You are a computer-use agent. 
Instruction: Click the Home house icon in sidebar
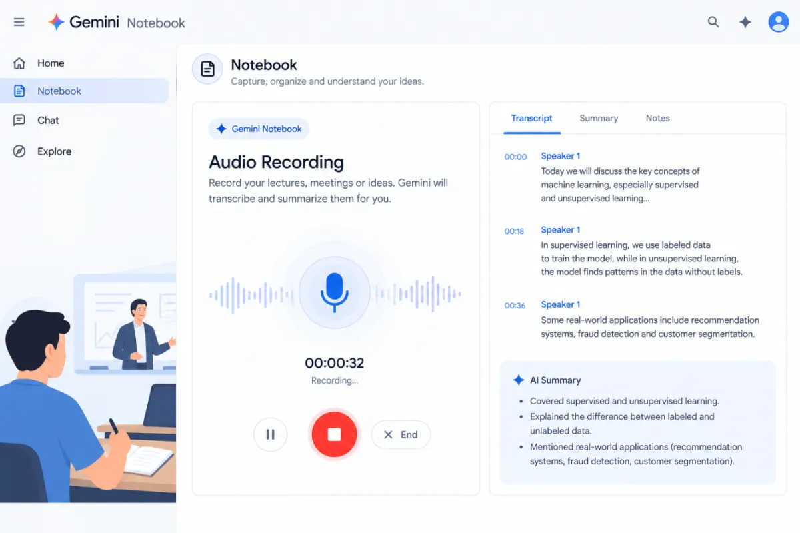click(19, 63)
